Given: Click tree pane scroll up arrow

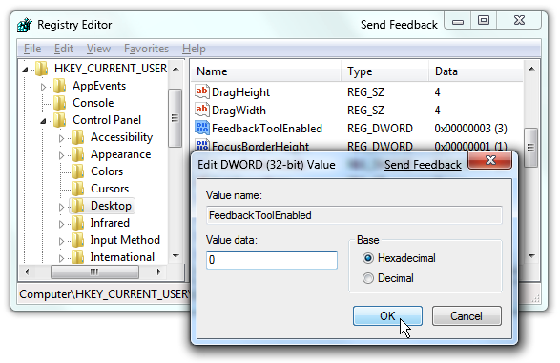Looking at the screenshot, I should (x=176, y=69).
